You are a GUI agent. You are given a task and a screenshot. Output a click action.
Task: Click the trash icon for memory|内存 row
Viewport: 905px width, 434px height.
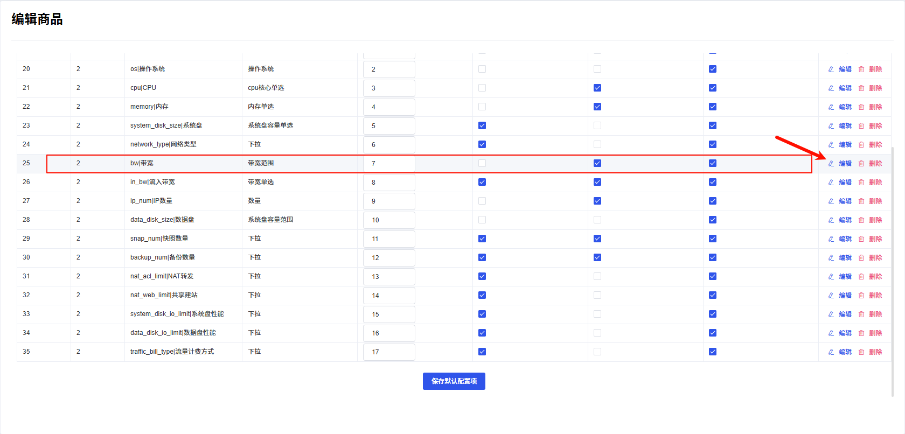(861, 107)
